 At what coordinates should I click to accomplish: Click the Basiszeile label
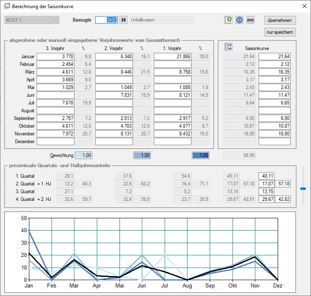click(x=82, y=20)
